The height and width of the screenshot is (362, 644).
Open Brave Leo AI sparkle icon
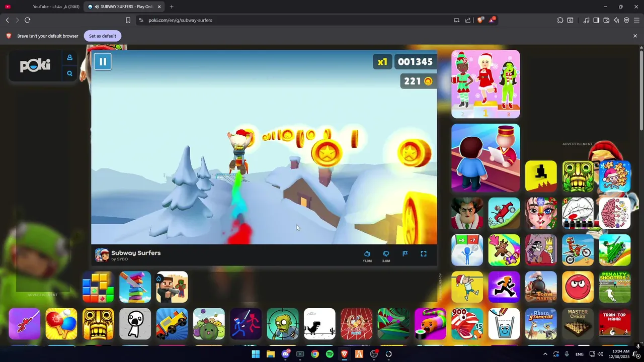[x=616, y=20]
